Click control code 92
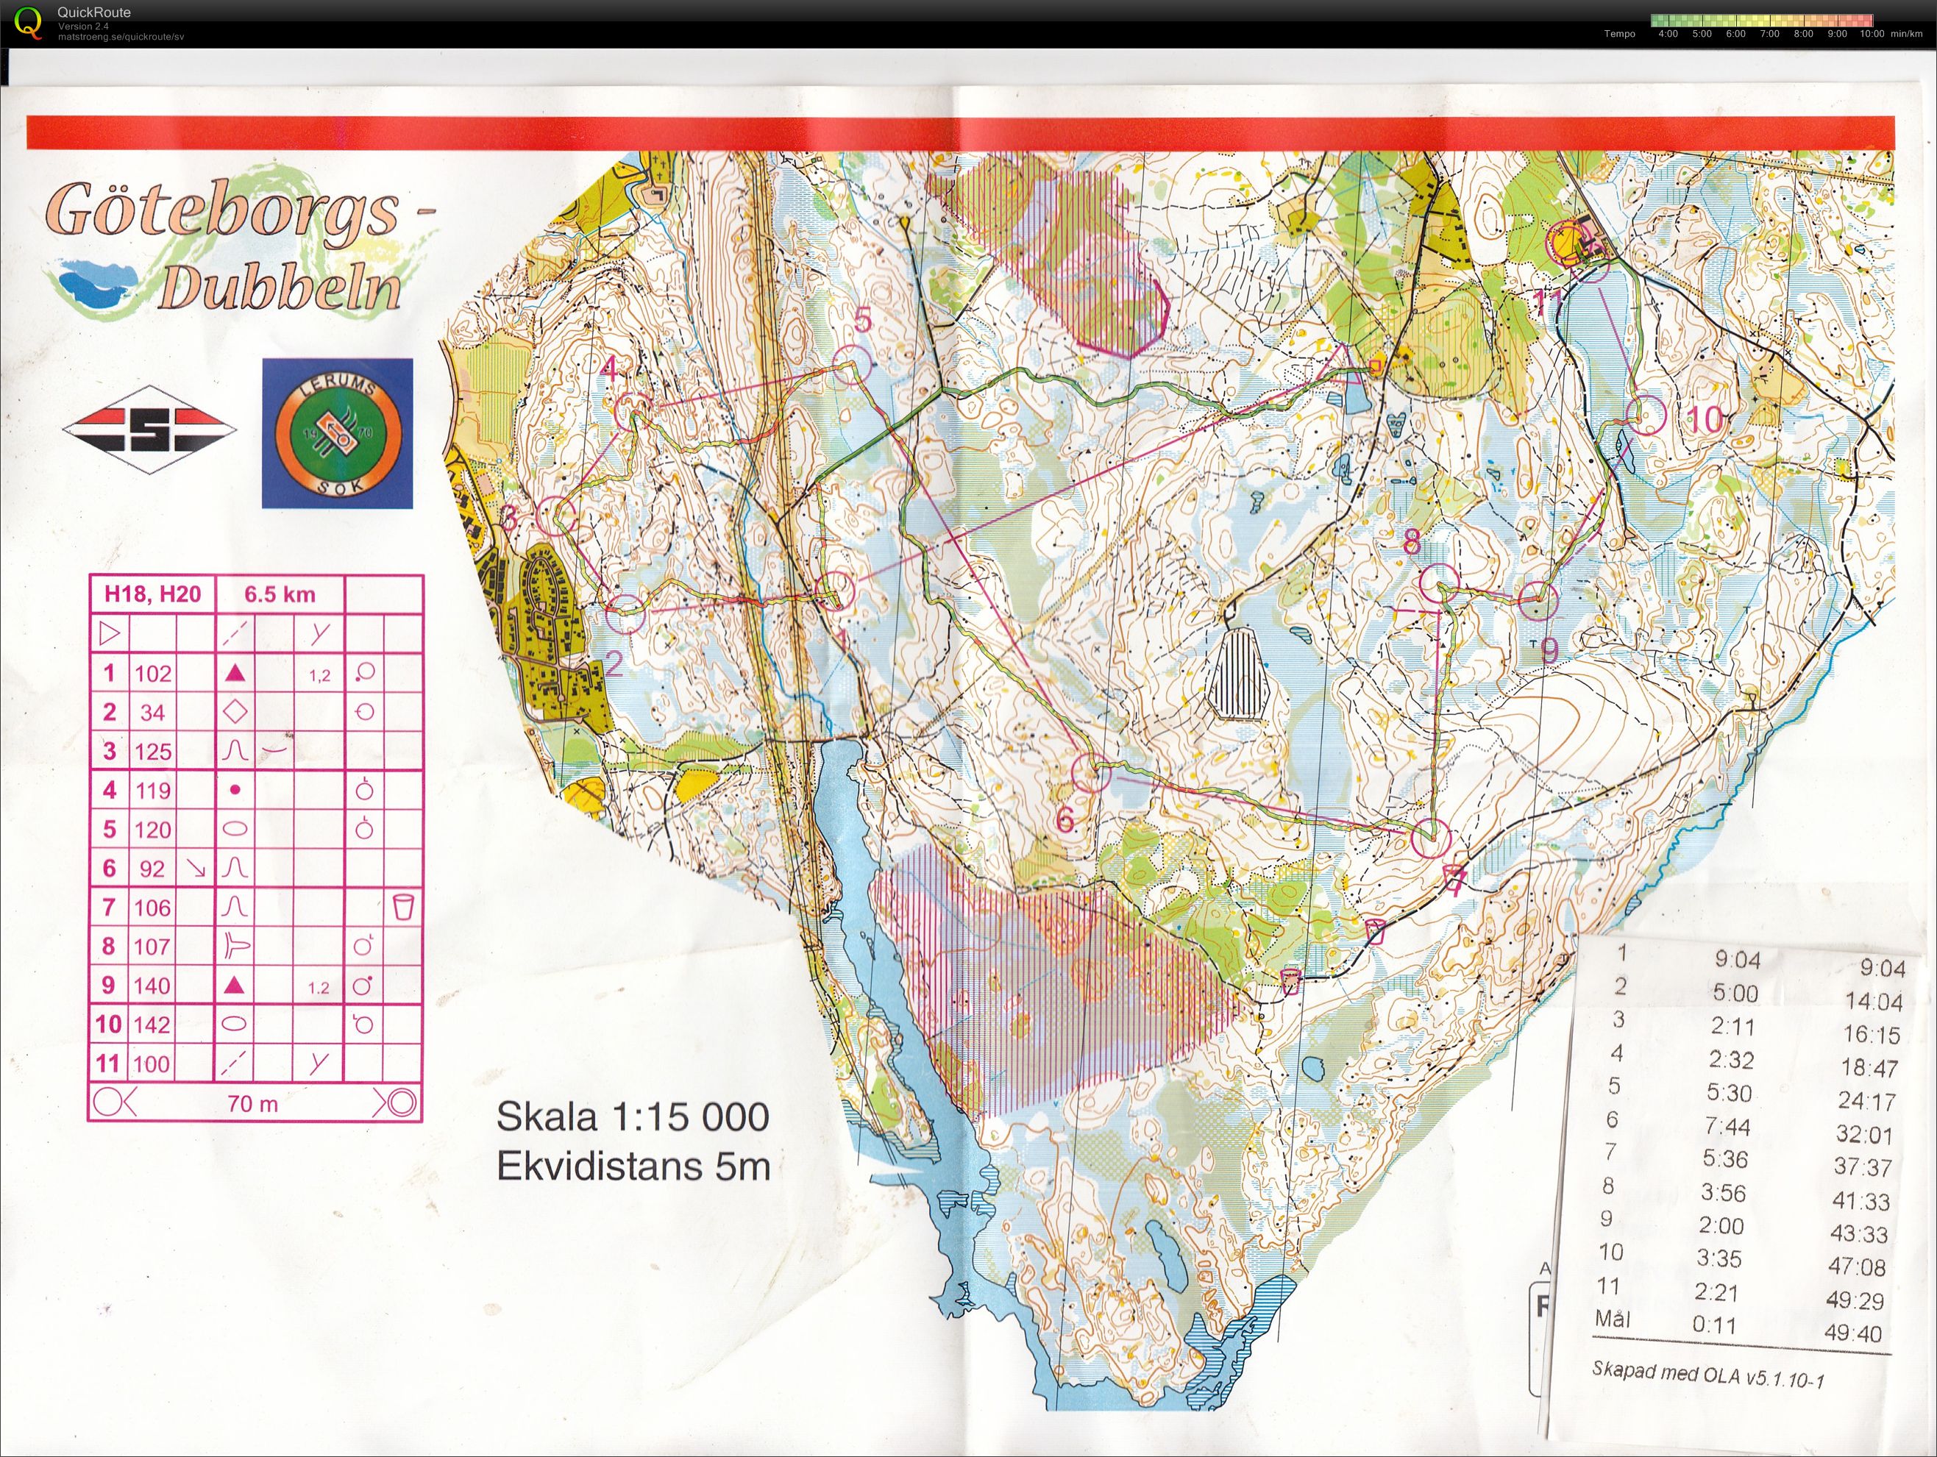 152,869
